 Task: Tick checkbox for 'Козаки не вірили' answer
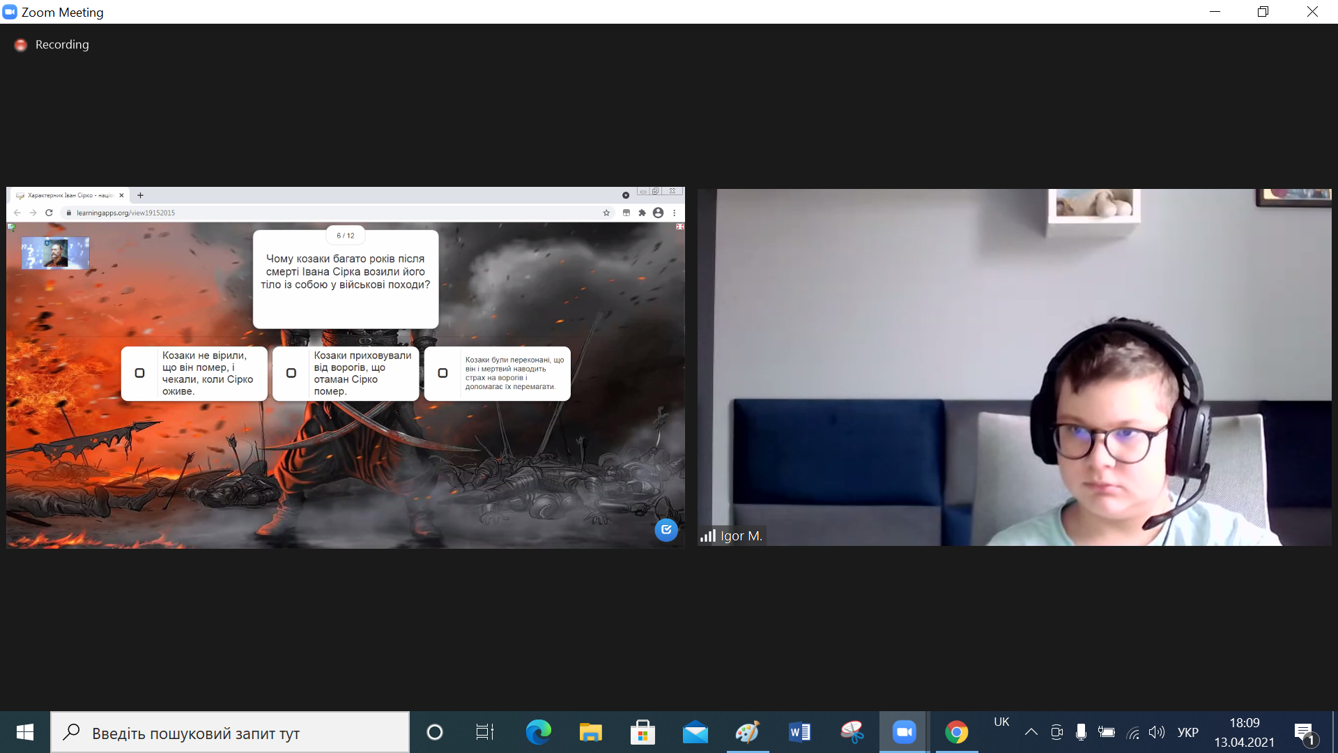[x=139, y=373]
